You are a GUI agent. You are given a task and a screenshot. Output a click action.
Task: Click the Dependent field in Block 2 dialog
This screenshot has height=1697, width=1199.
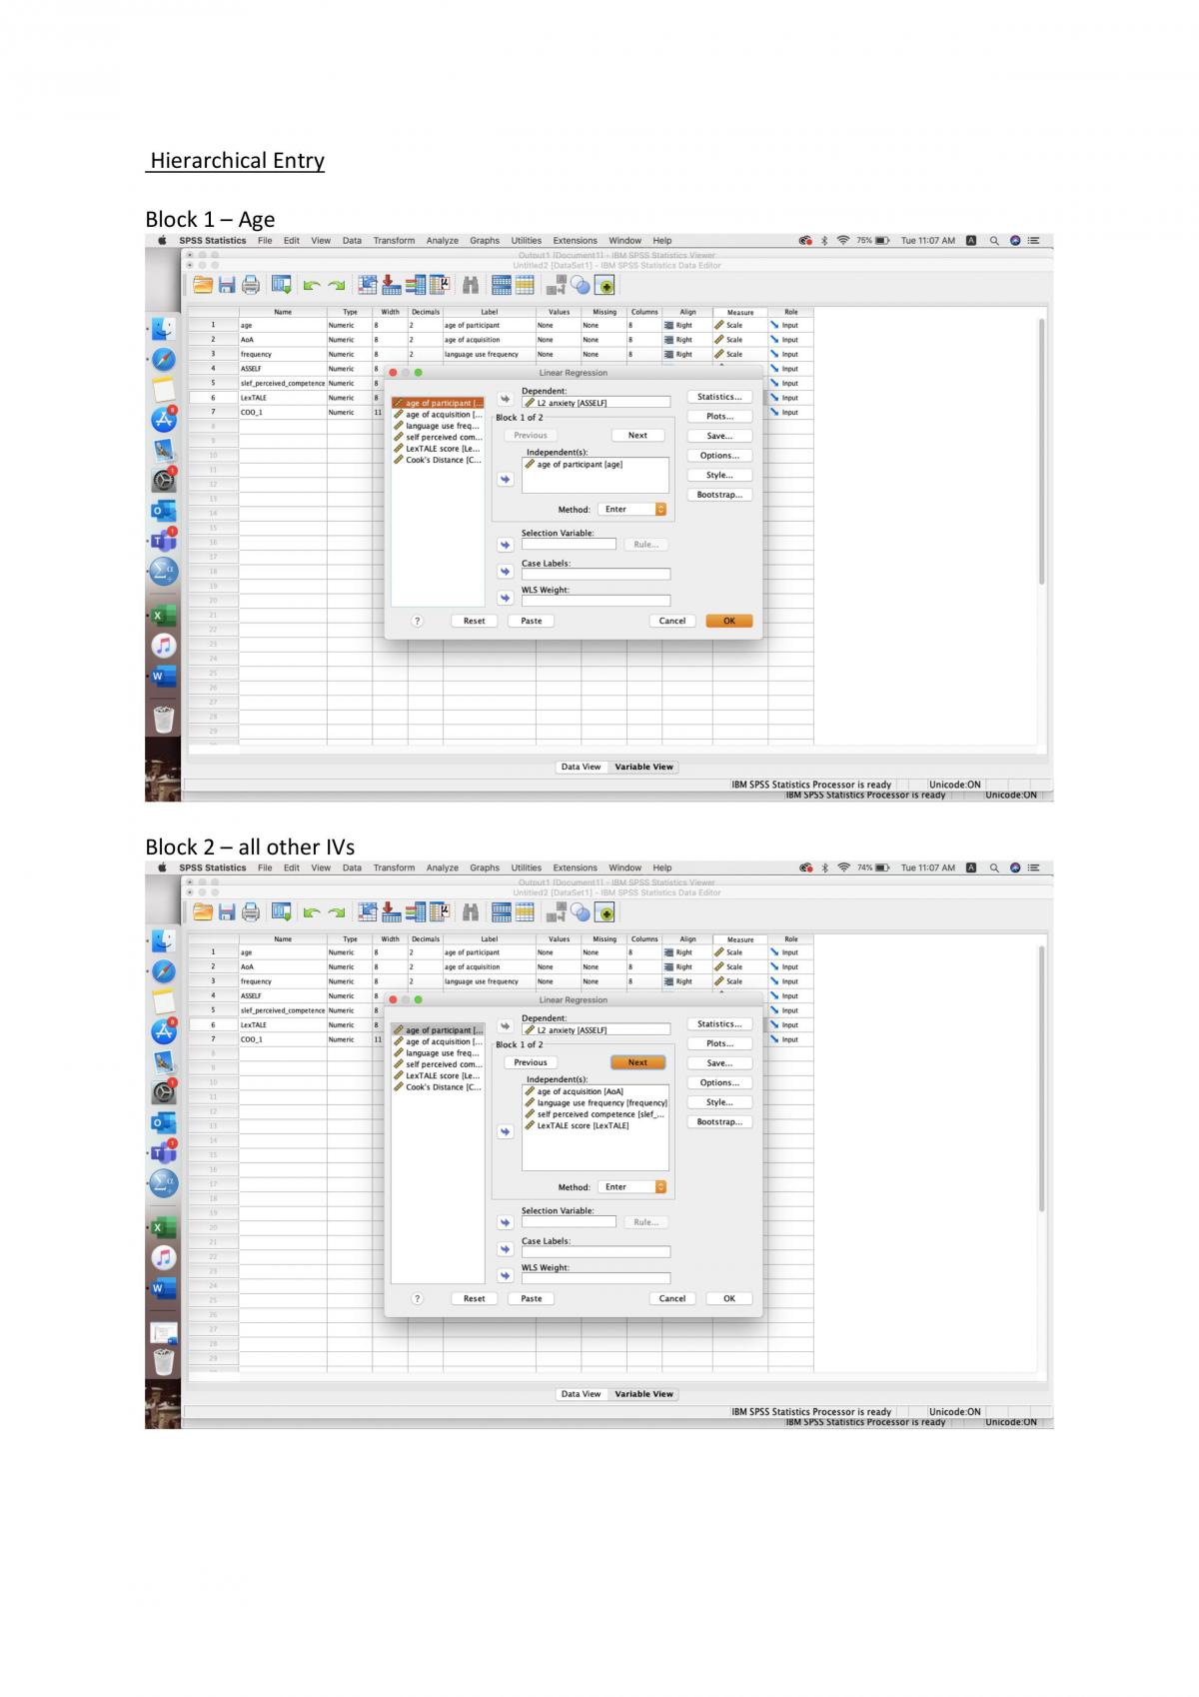pos(596,1029)
